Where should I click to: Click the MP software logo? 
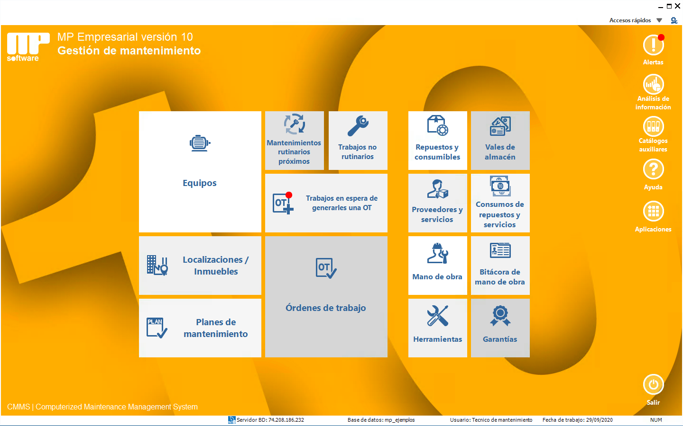(28, 47)
